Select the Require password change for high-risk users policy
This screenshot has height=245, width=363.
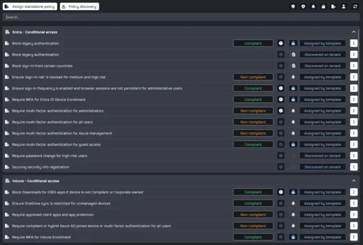[49, 156]
